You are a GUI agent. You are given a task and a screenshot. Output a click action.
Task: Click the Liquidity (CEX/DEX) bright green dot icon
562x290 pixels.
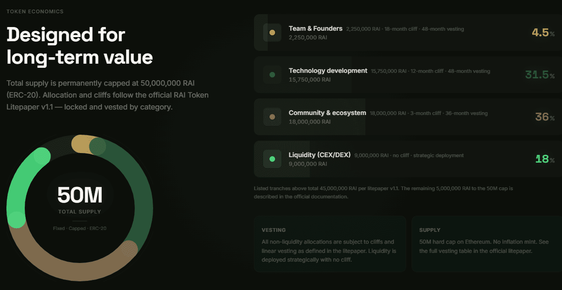[x=272, y=159]
